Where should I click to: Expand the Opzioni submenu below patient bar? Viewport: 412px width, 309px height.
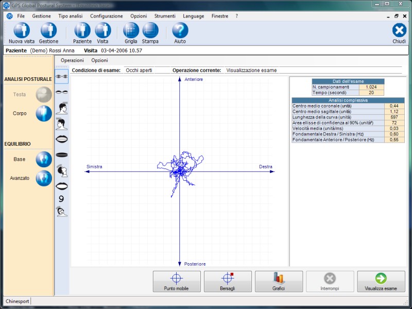[99, 60]
